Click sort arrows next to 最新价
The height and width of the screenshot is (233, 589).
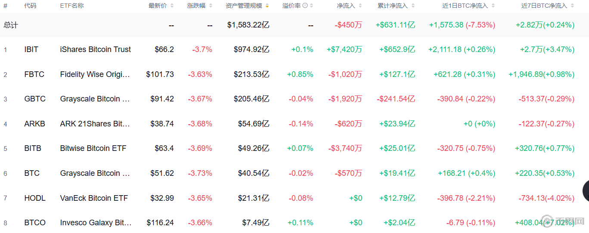(172, 6)
